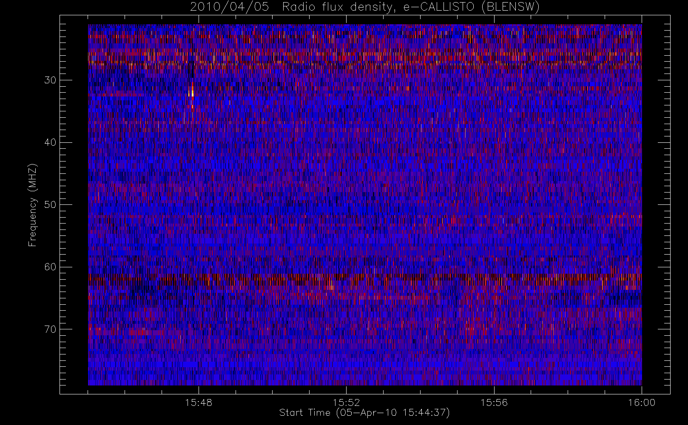The width and height of the screenshot is (688, 425).
Task: Click the 15:48 time tick label
Action: 199,402
